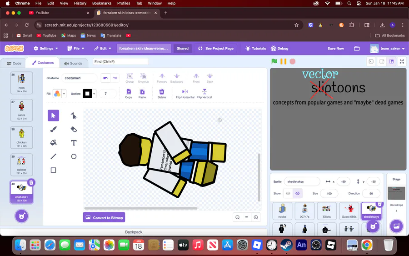Click the green flag to start
This screenshot has height=256, width=409.
tap(274, 61)
